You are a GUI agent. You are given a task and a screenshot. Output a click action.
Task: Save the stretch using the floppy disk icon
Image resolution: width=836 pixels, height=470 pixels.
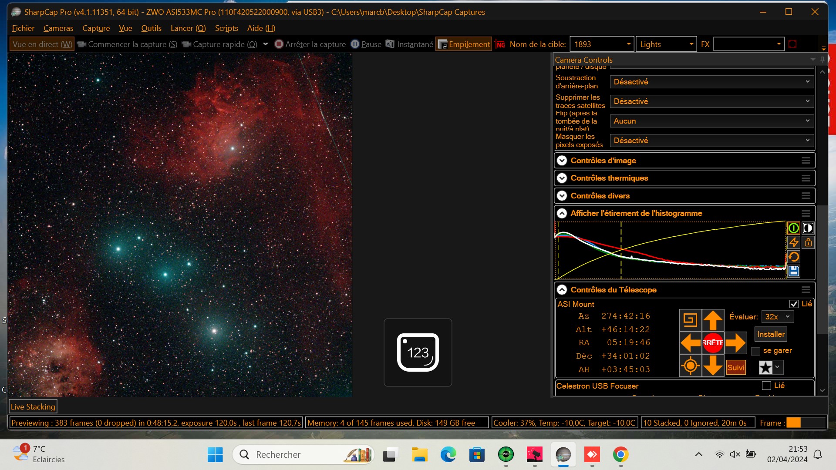coord(794,271)
